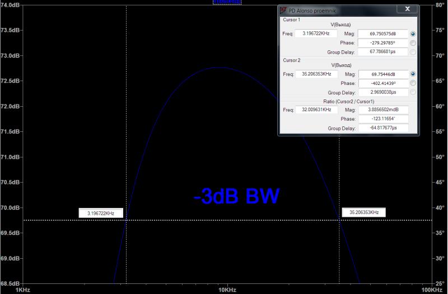The width and height of the screenshot is (448, 294).
Task: Click the 80° right phase axis label
Action: (x=440, y=5)
